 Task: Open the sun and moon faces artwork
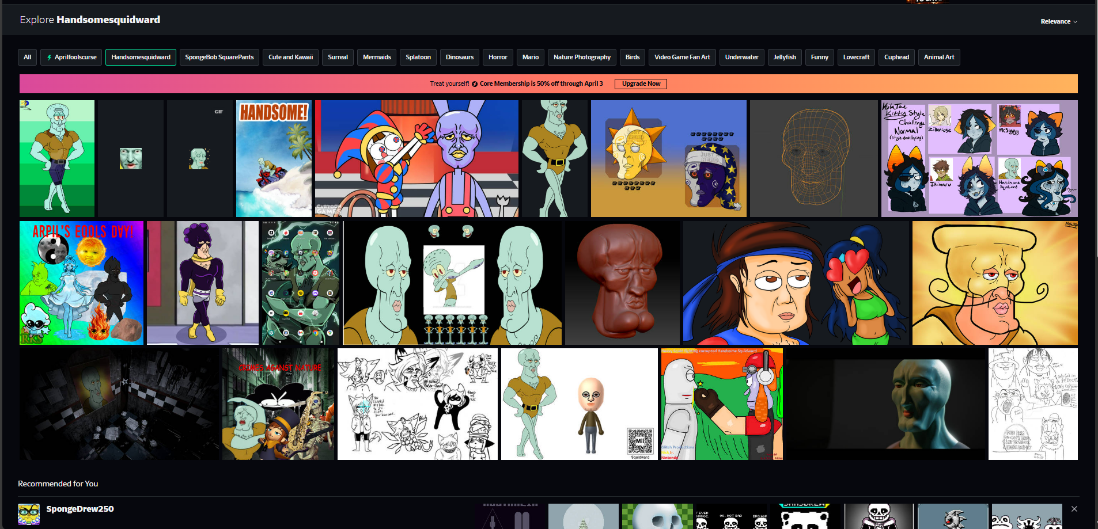[x=669, y=158]
